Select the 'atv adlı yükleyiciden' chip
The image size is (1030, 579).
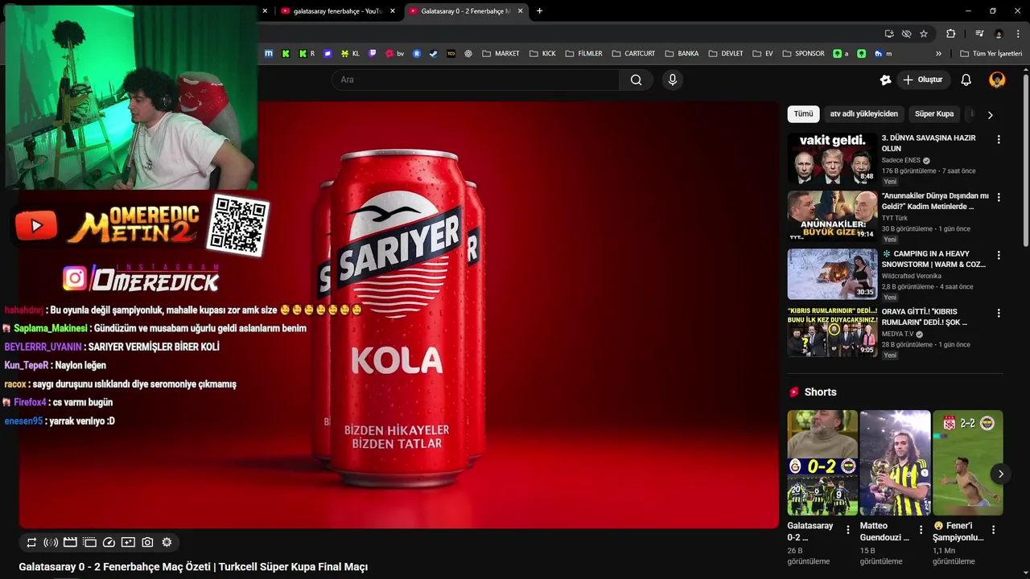[x=863, y=114]
